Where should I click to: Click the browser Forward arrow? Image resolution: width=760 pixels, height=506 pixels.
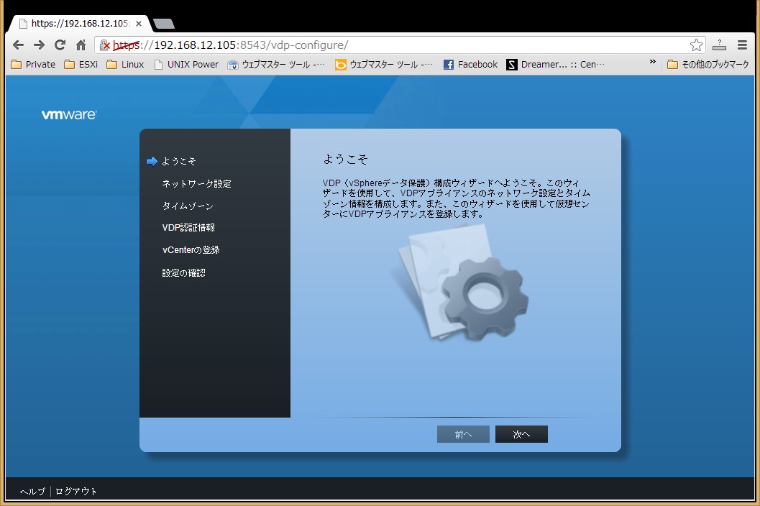point(40,45)
